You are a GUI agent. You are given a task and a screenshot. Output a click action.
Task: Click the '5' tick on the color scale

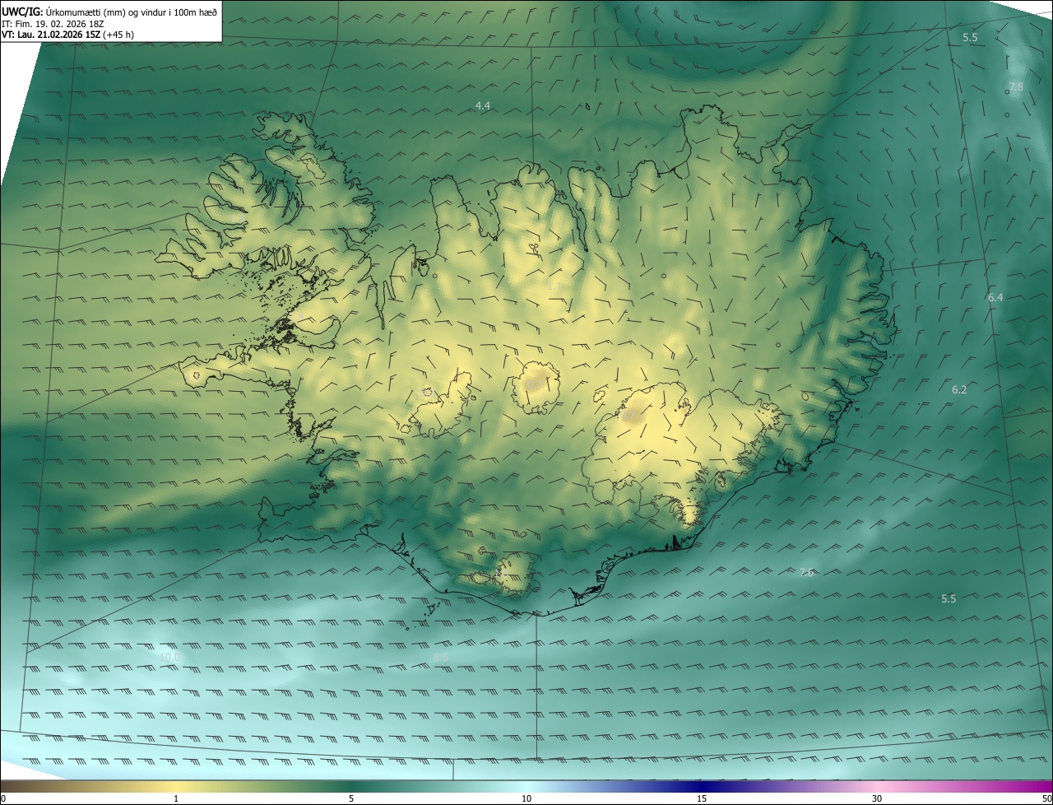tap(351, 798)
